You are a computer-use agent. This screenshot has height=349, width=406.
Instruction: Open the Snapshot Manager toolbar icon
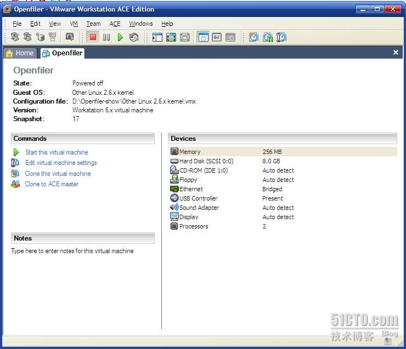pos(281,37)
